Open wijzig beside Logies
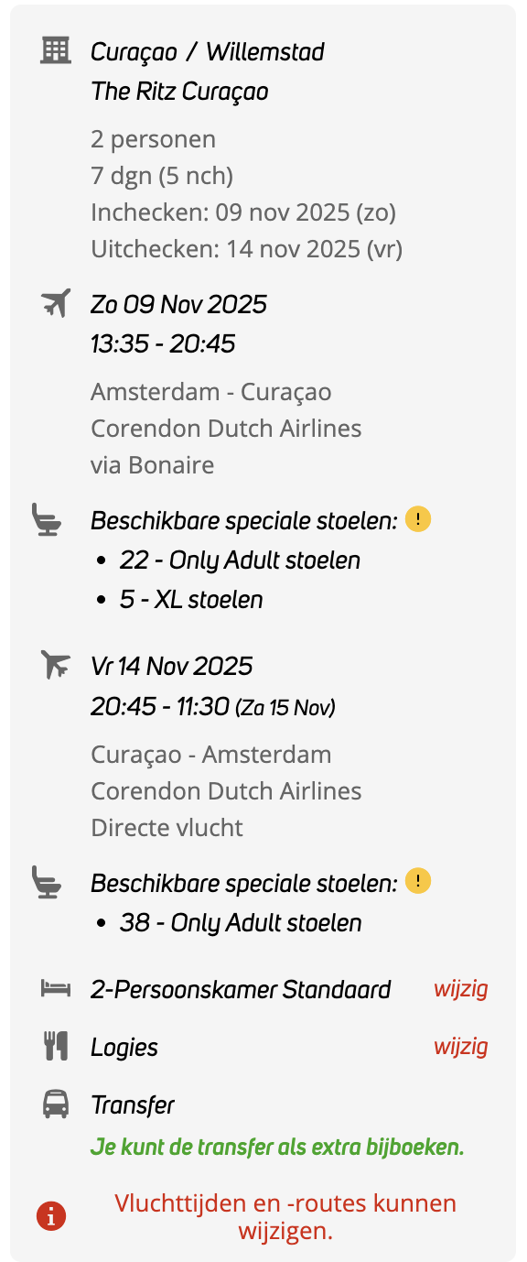 click(x=461, y=1047)
